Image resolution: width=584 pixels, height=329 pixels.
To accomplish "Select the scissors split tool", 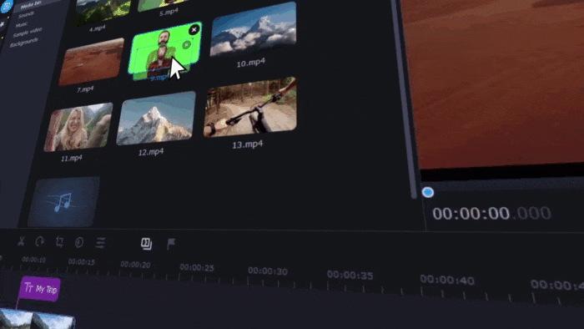I will click(21, 241).
